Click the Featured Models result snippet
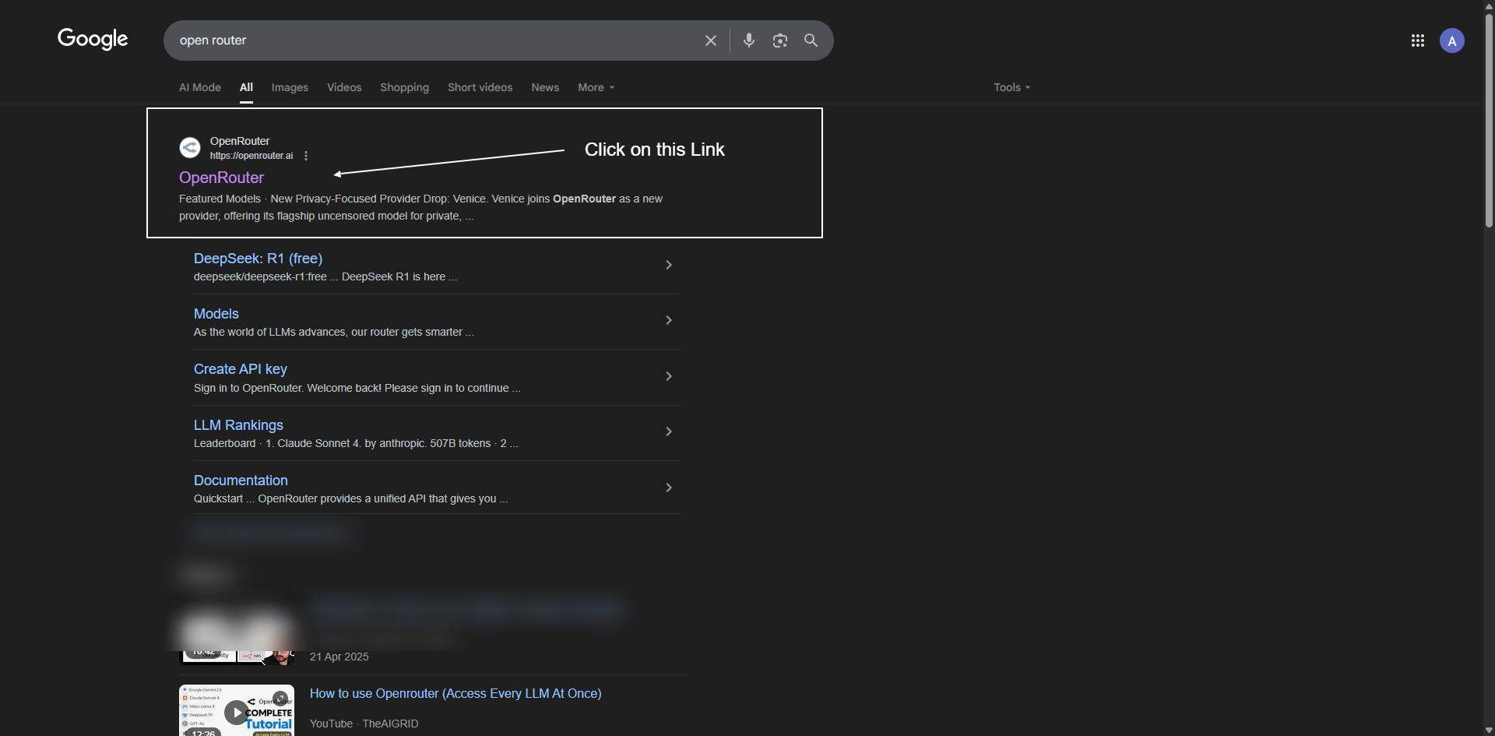The image size is (1495, 736). (x=420, y=207)
